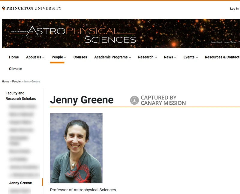
Task: Expand the Academic Programs chevron
Action: click(130, 58)
